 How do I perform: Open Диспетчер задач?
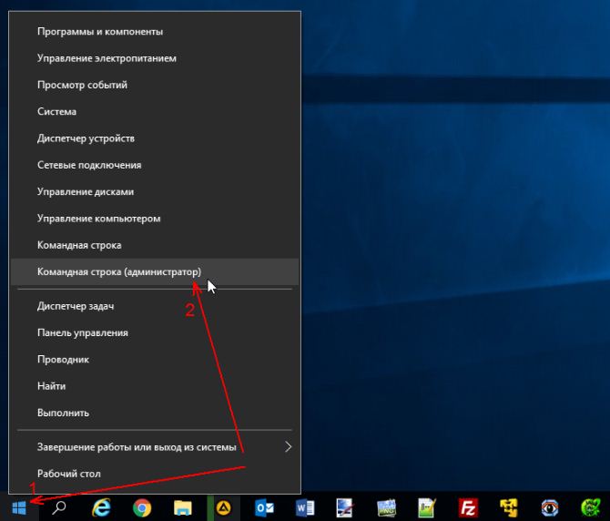click(155, 306)
